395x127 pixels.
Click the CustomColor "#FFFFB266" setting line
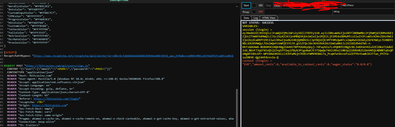coord(28,26)
